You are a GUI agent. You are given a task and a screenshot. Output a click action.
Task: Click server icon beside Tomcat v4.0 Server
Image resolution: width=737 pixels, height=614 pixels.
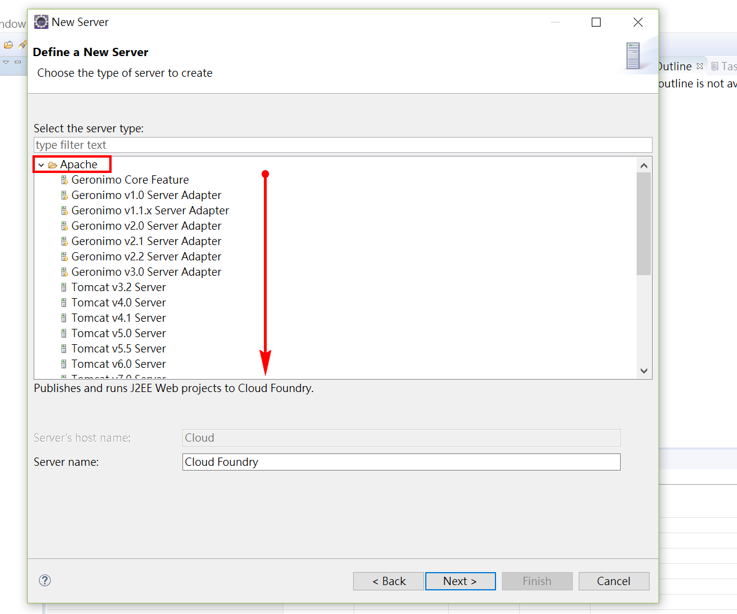(64, 302)
